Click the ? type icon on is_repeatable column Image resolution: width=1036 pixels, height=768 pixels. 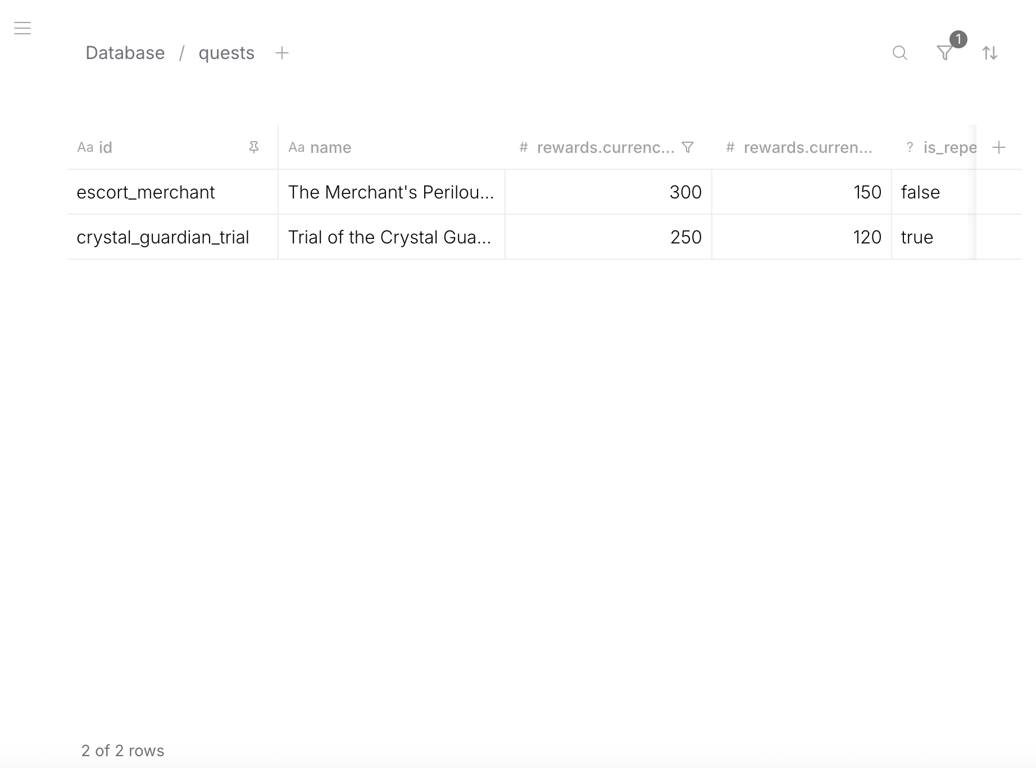(x=909, y=147)
